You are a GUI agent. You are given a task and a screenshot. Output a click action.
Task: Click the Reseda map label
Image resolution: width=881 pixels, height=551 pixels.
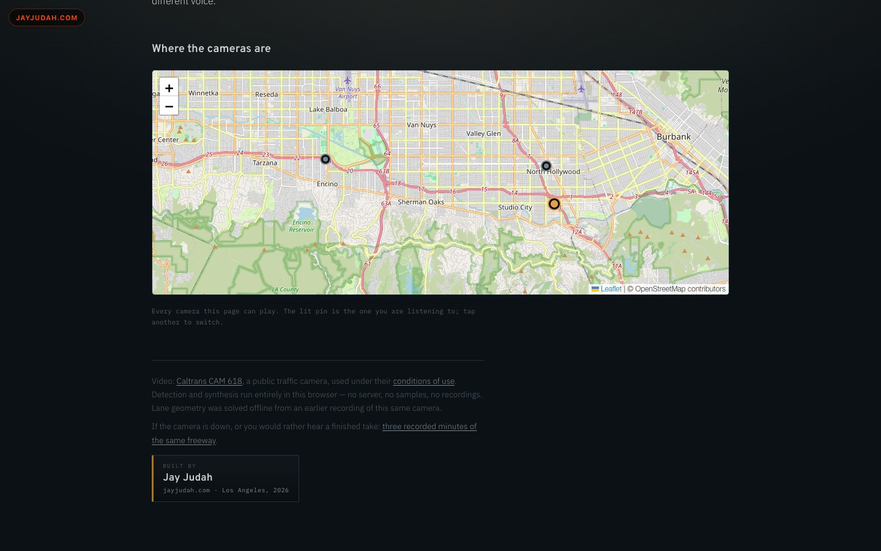click(x=266, y=94)
